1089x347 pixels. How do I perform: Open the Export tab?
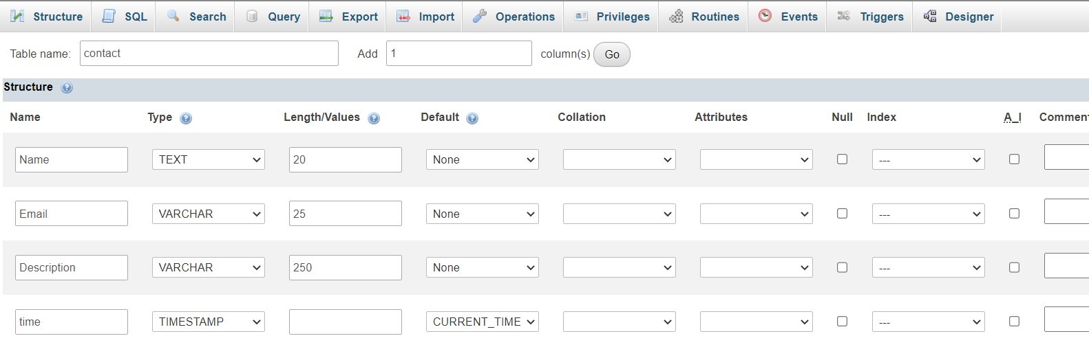coord(349,16)
